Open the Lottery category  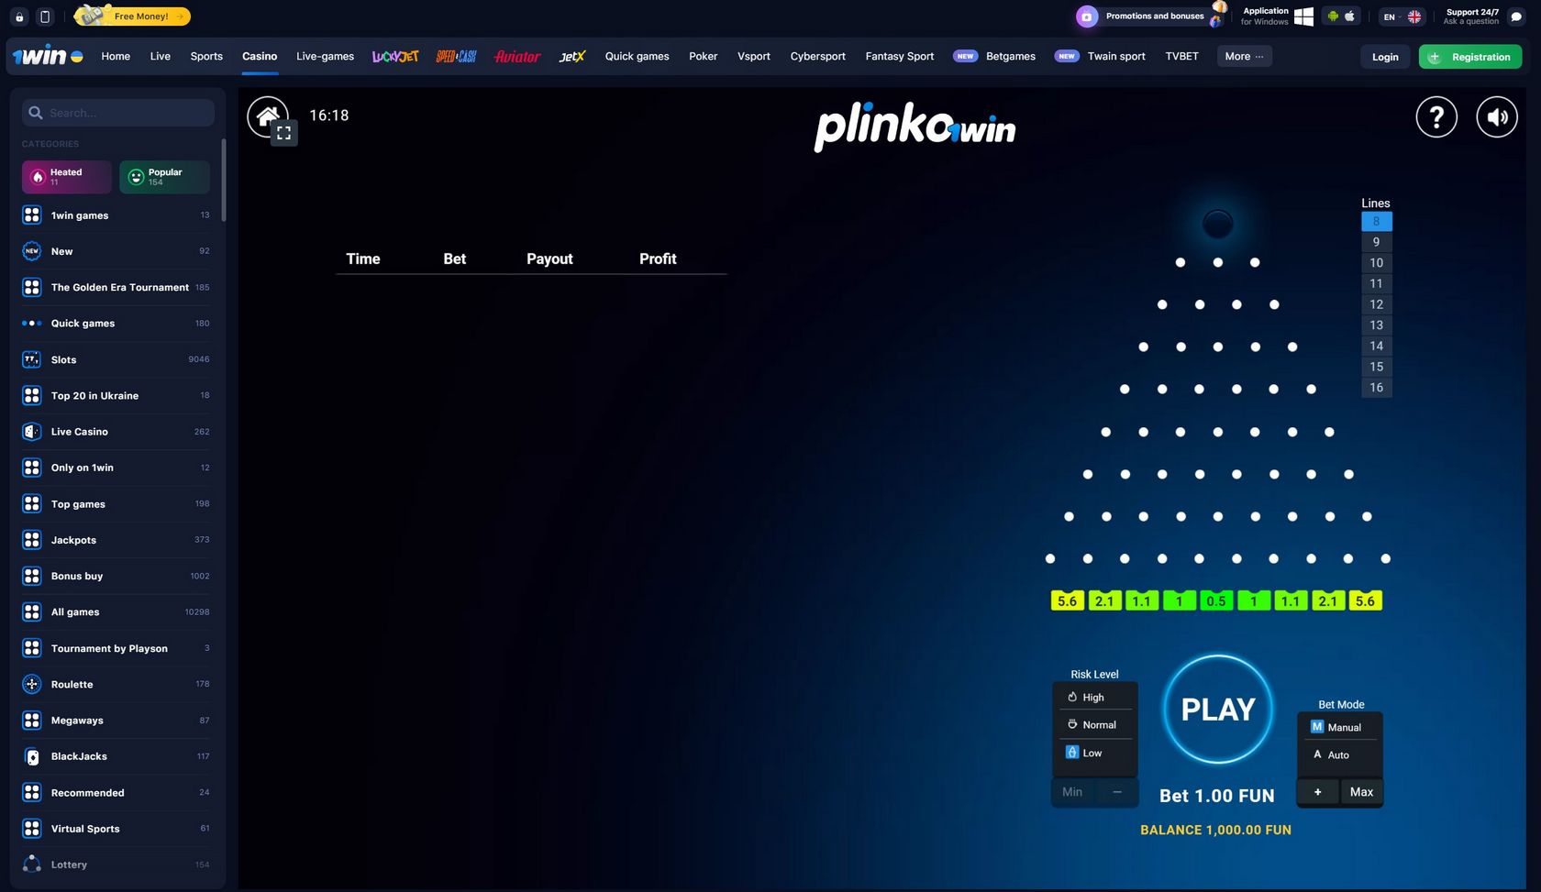click(116, 864)
